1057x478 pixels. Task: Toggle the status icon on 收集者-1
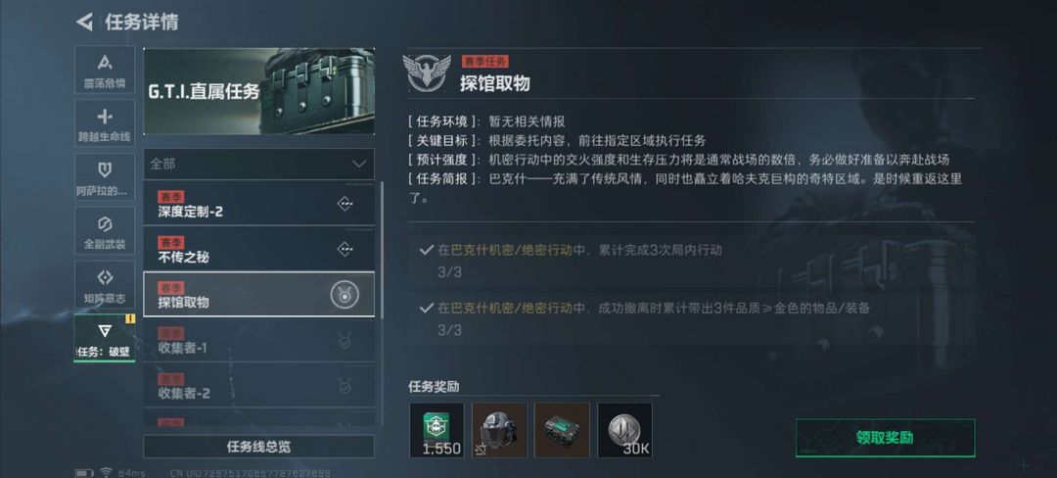coord(345,341)
